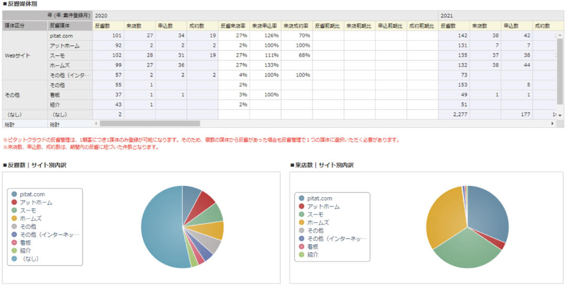The width and height of the screenshot is (571, 285).
Task: Select the アットホーム row label in table
Action: pyautogui.click(x=70, y=46)
